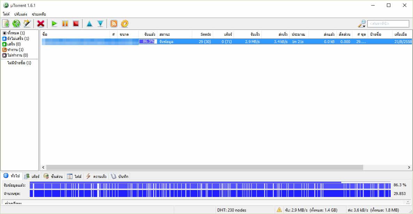Open the ปรับแต่ง menu
The height and width of the screenshot is (214, 413).
point(21,14)
